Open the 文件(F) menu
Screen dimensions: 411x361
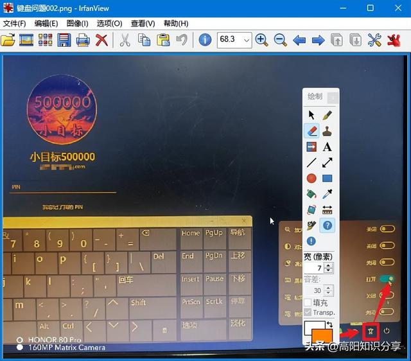click(x=14, y=24)
